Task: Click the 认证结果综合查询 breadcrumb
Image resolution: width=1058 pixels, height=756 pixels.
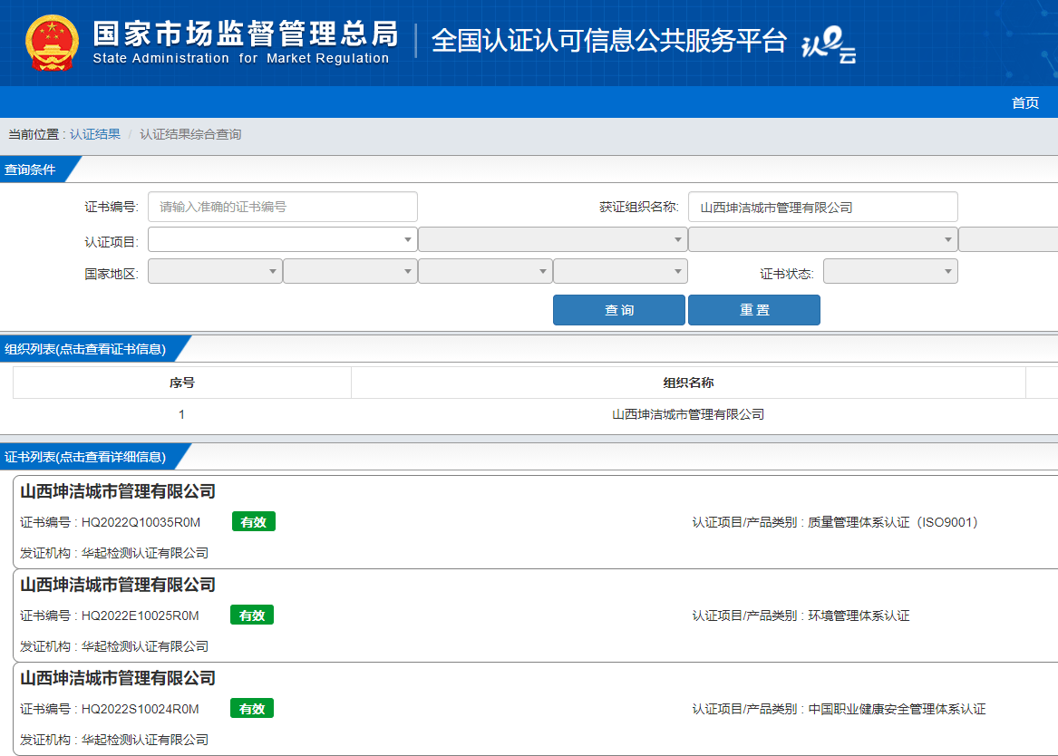Action: tap(190, 134)
